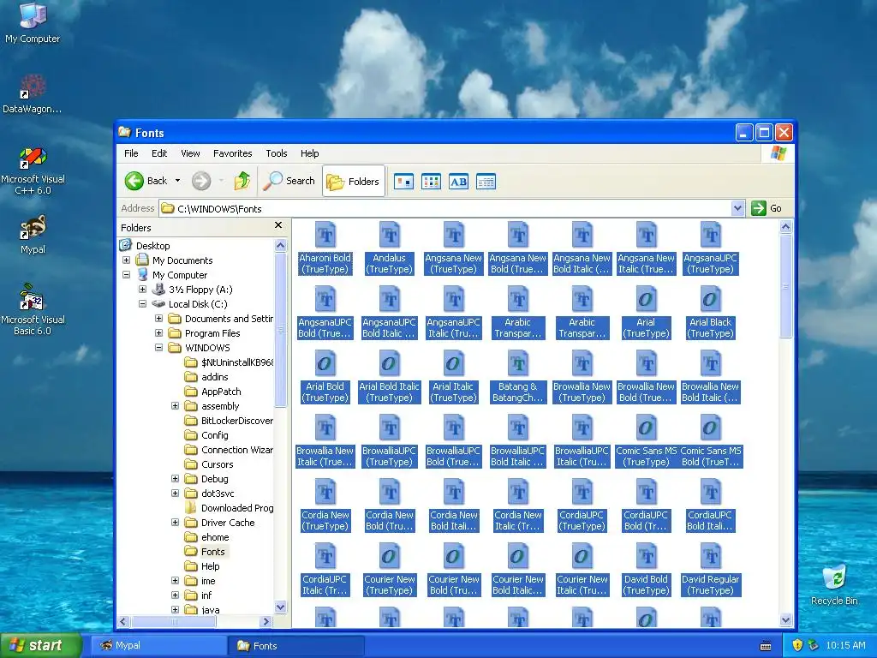Click the Back navigation arrow icon
Viewport: 877px width, 658px height.
point(134,181)
